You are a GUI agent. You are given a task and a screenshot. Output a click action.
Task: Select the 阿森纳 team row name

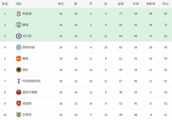point(27,103)
